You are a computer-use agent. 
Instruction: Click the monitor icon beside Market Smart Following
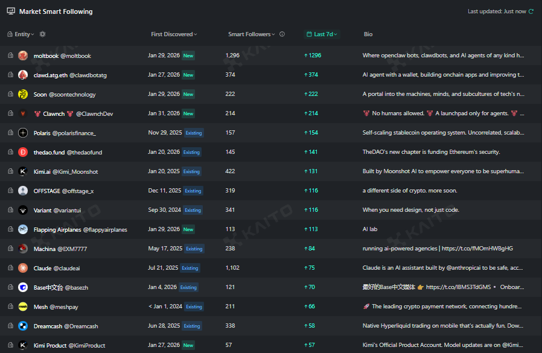(11, 11)
